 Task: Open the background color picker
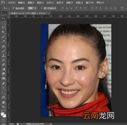(x=4, y=116)
